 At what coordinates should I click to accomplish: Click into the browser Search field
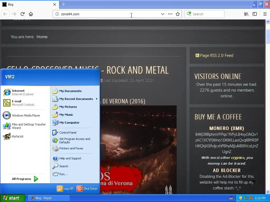pyautogui.click(x=204, y=14)
